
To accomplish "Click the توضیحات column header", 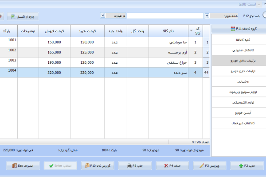I will pos(28,31).
